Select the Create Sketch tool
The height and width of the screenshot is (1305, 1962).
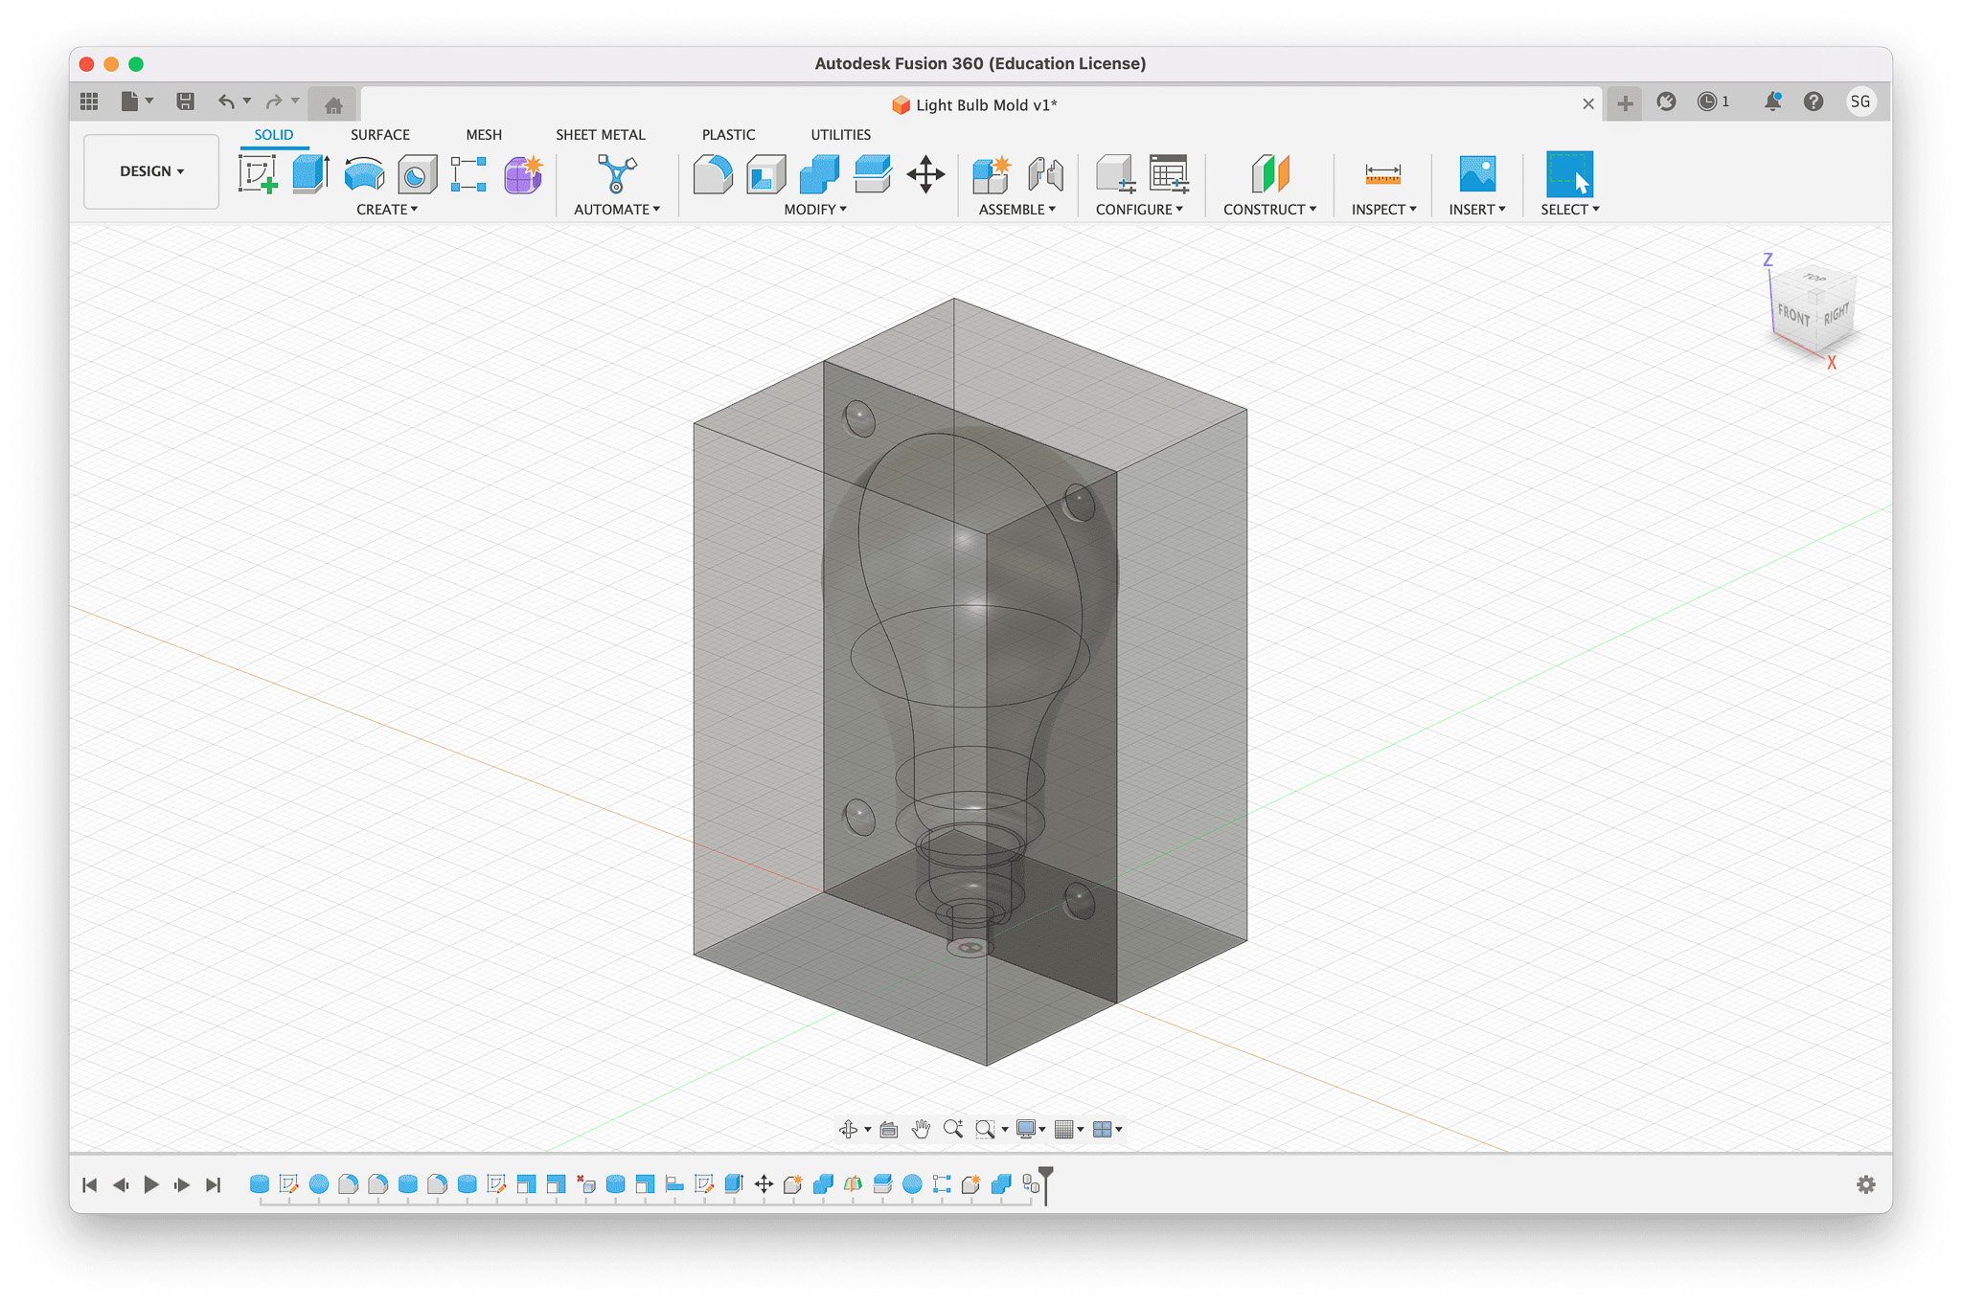click(x=258, y=174)
